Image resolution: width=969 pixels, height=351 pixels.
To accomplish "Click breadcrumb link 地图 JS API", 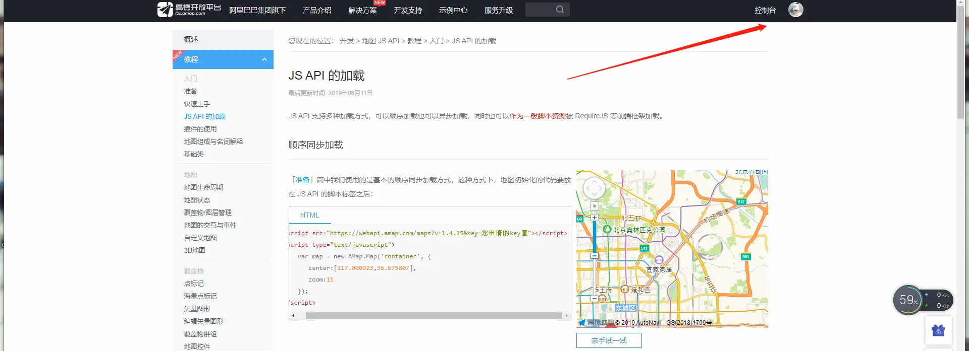I will (381, 41).
